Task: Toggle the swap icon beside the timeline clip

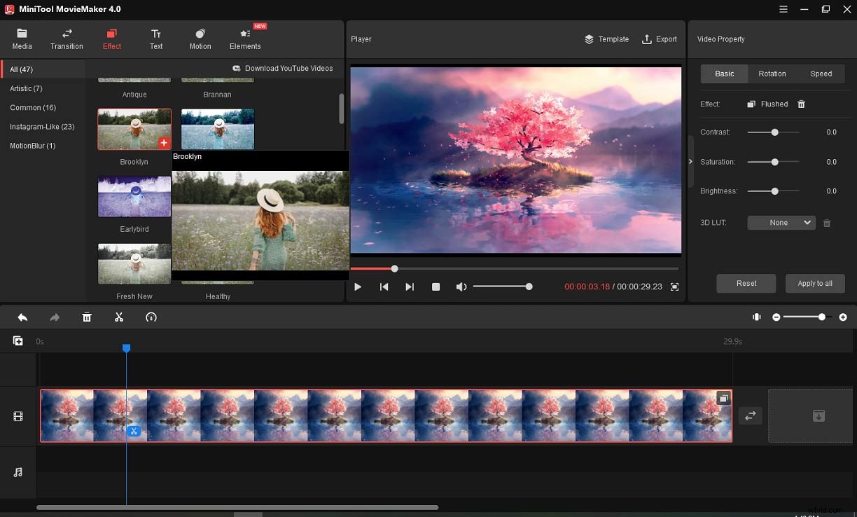Action: coord(750,415)
